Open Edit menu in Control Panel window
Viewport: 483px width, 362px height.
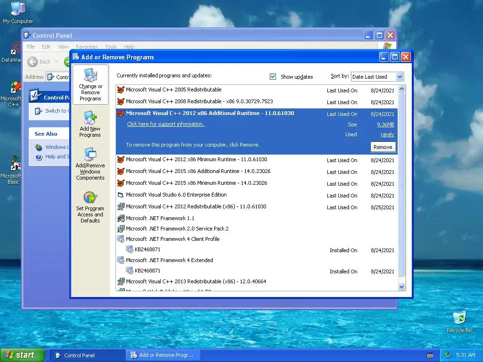point(46,47)
